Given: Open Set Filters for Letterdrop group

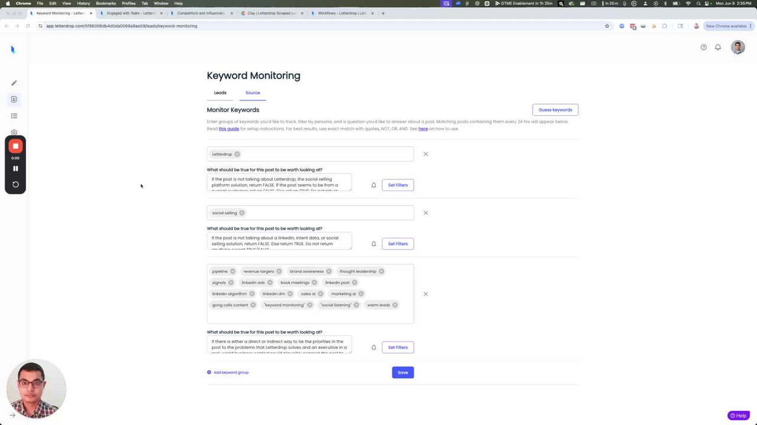Looking at the screenshot, I should click(398, 185).
